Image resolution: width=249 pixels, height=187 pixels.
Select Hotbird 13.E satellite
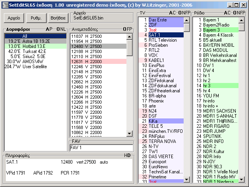35,46
